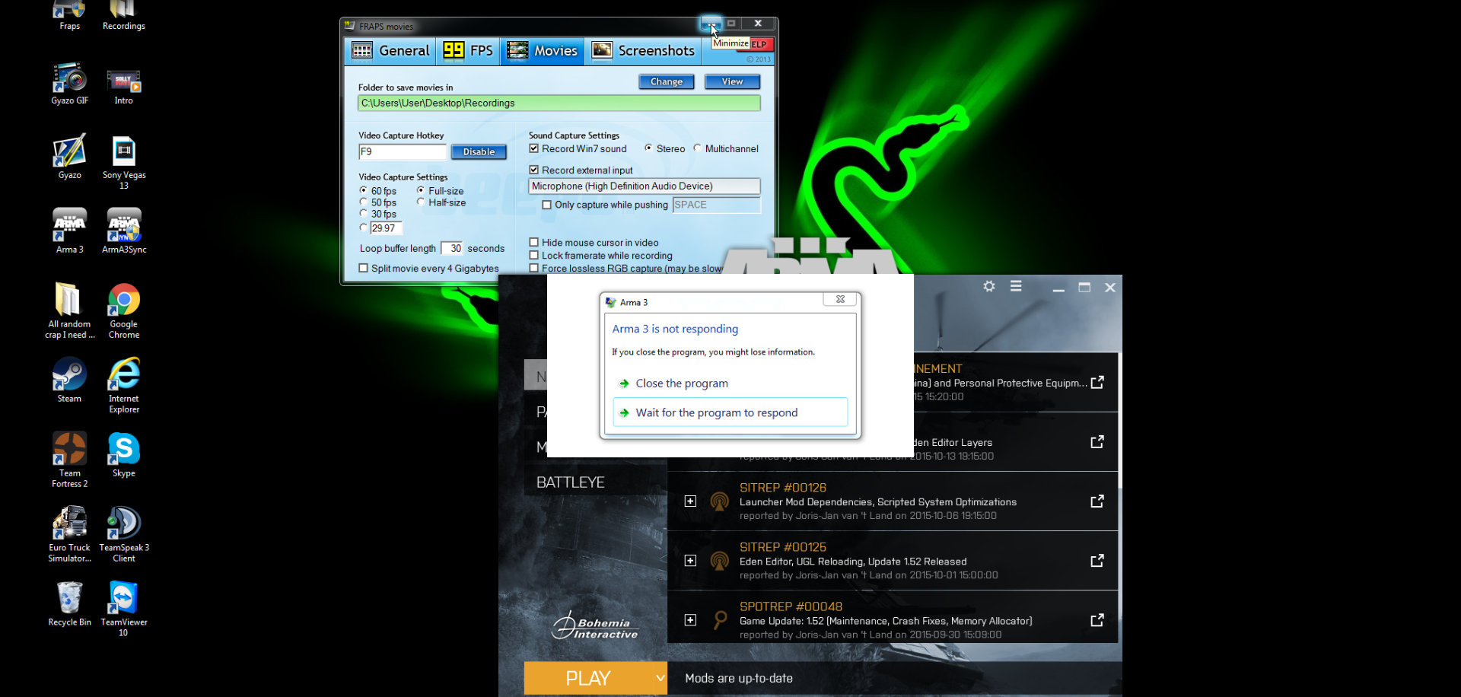Choose Wait for the program to respond
The image size is (1461, 697).
[730, 412]
